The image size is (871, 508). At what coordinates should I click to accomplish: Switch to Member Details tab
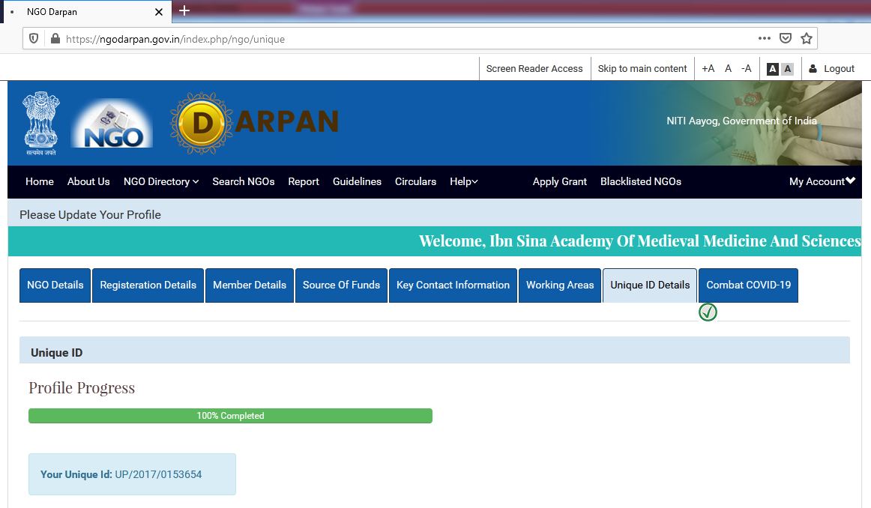tap(250, 285)
